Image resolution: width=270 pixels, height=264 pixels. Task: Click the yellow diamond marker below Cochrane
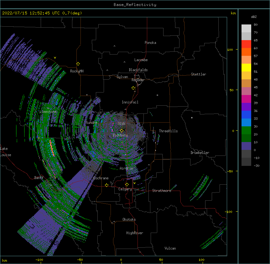106,185
